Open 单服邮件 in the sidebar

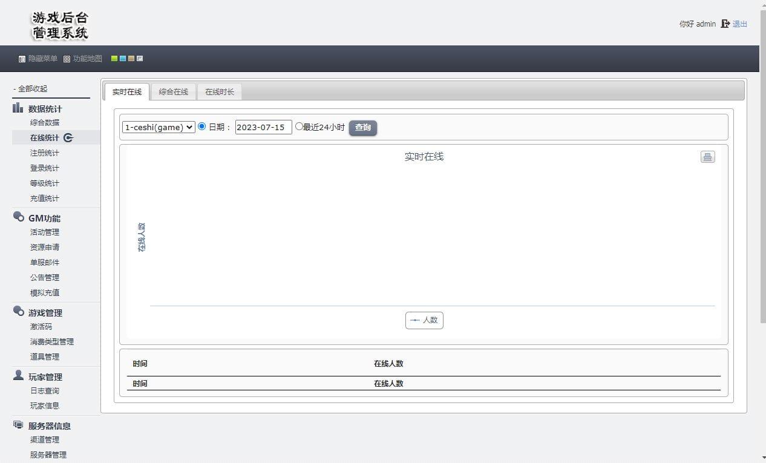[x=45, y=263]
